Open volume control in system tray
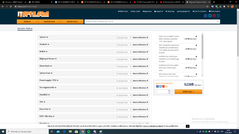 pyautogui.click(x=203, y=132)
